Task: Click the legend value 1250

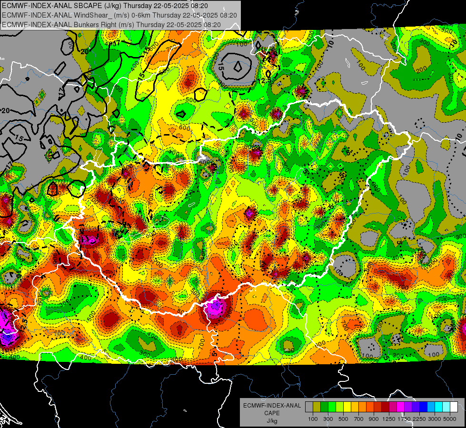Action: 389,419
